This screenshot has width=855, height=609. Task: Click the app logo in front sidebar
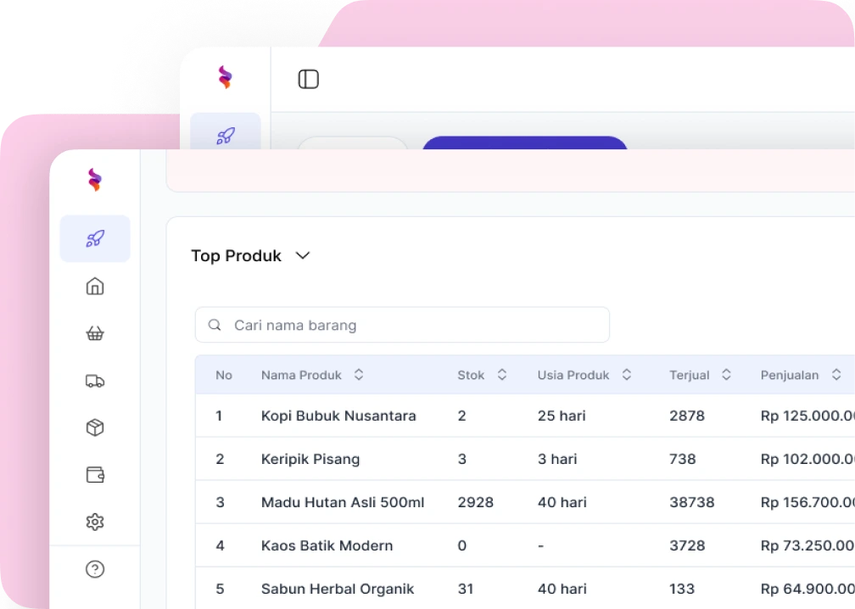point(95,179)
